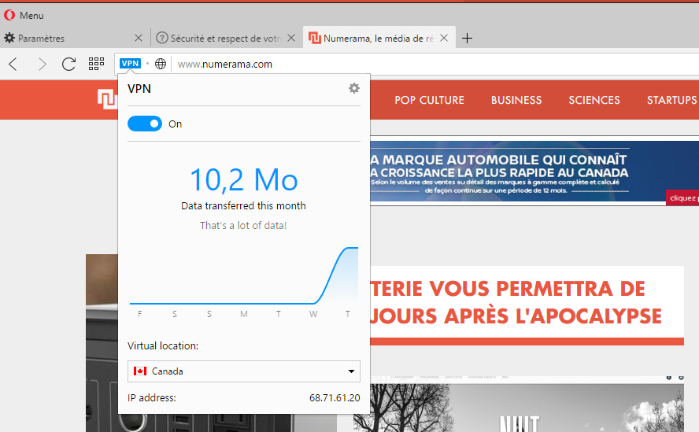Screen dimensions: 699x432
Task: Switch to the Paramètres tab
Action: coord(73,39)
